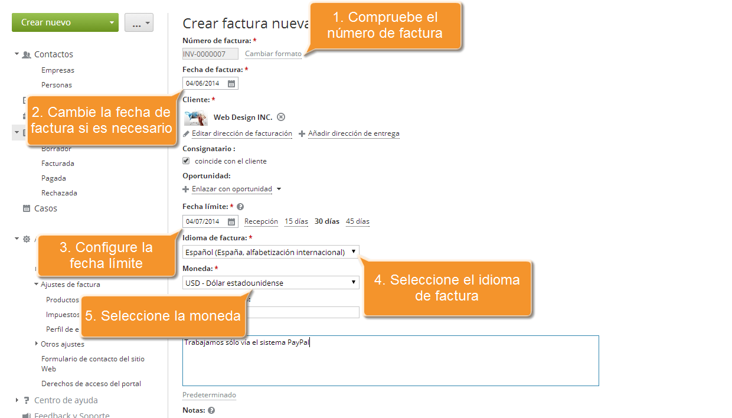The height and width of the screenshot is (418, 732).
Task: Open Feedback y Soporte
Action: pos(72,415)
